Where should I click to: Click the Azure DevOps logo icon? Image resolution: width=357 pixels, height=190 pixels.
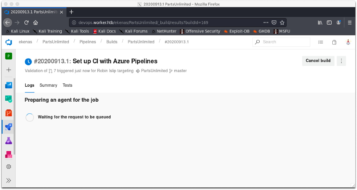[9, 42]
